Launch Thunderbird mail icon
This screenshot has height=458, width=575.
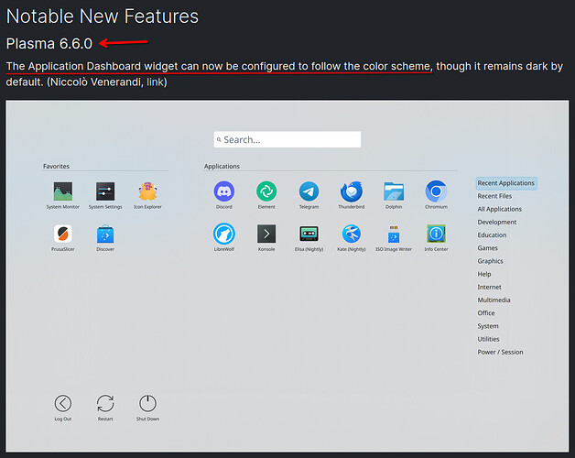(352, 191)
